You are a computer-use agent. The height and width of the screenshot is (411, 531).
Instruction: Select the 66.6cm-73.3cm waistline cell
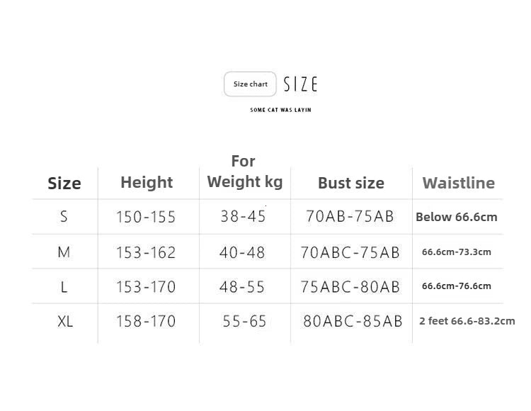(x=456, y=252)
